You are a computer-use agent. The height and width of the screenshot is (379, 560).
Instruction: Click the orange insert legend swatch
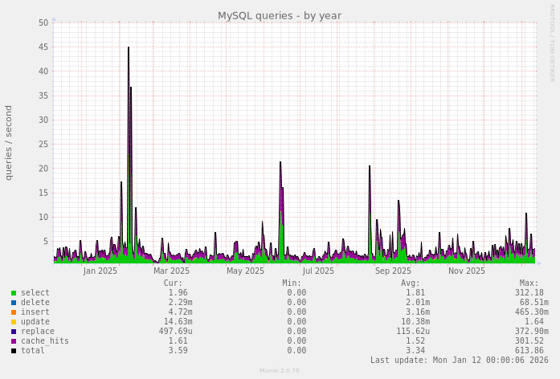point(14,312)
